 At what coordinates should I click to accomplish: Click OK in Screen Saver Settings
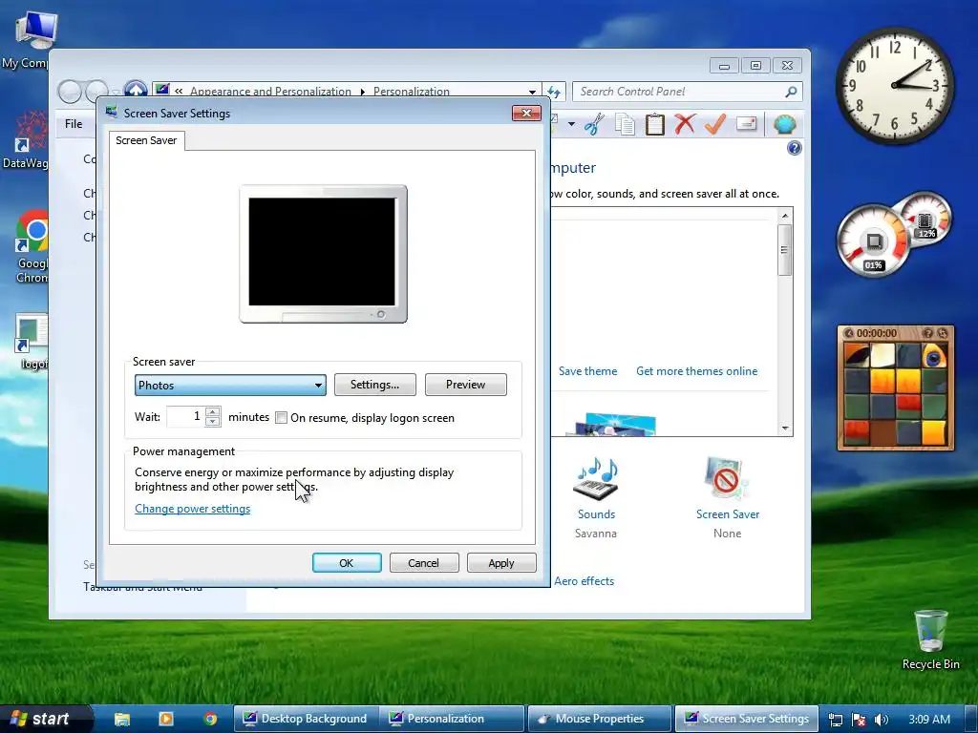tap(347, 563)
